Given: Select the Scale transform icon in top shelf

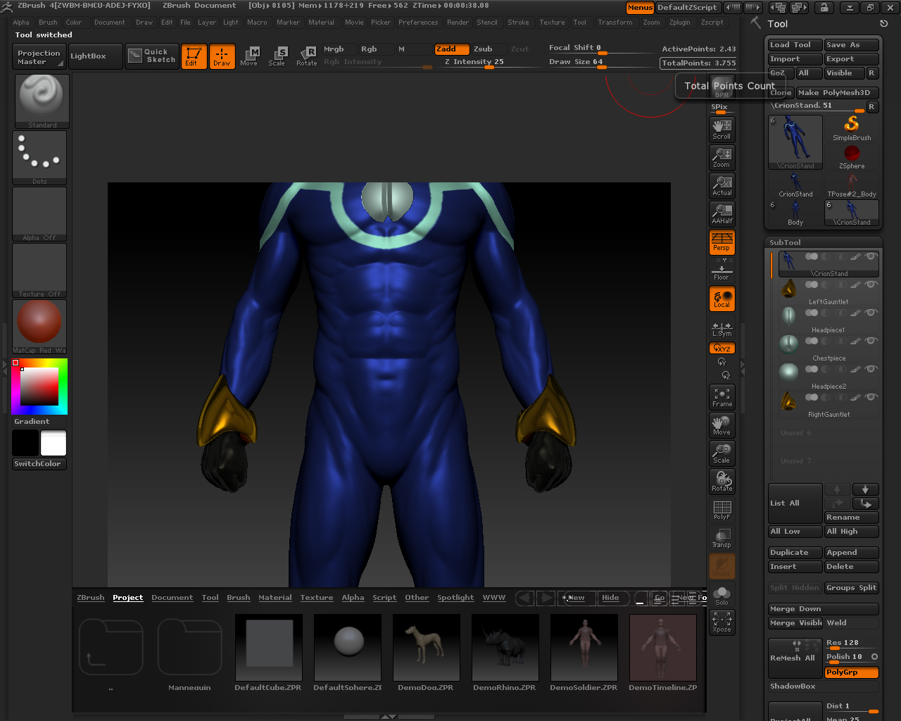Looking at the screenshot, I should [277, 56].
